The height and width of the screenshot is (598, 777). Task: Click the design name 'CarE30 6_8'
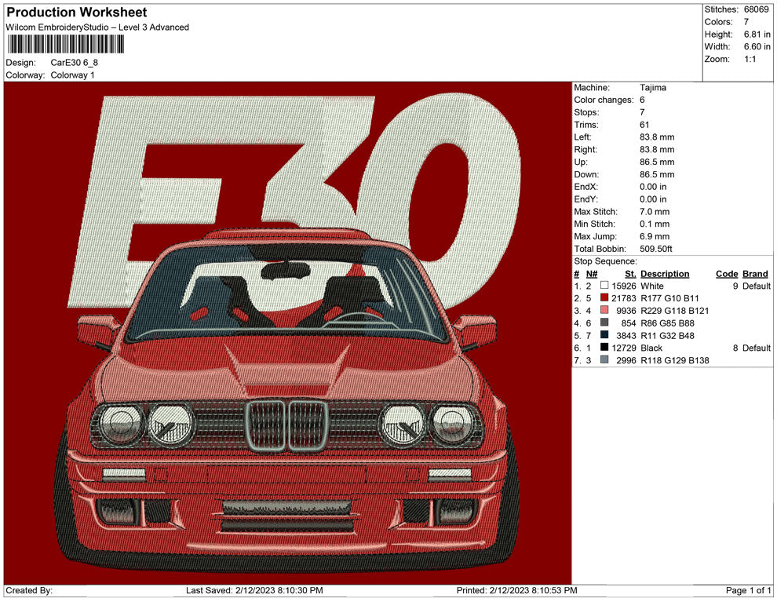click(75, 63)
